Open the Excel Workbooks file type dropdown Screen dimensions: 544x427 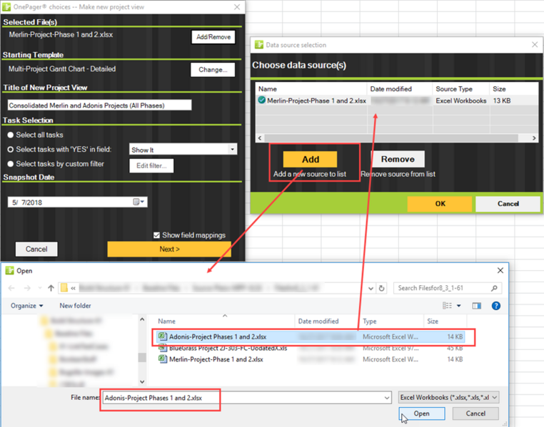tap(448, 398)
